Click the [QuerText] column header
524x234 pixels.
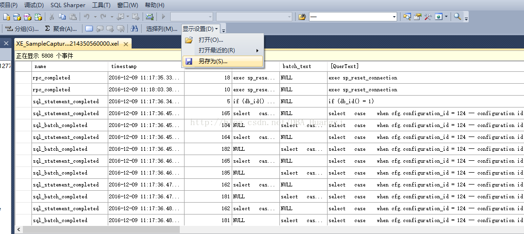[x=425, y=66]
